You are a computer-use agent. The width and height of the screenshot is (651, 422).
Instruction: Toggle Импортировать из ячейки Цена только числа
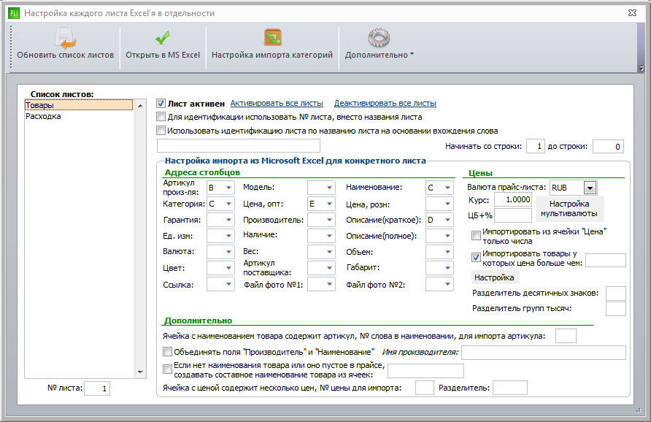click(477, 236)
